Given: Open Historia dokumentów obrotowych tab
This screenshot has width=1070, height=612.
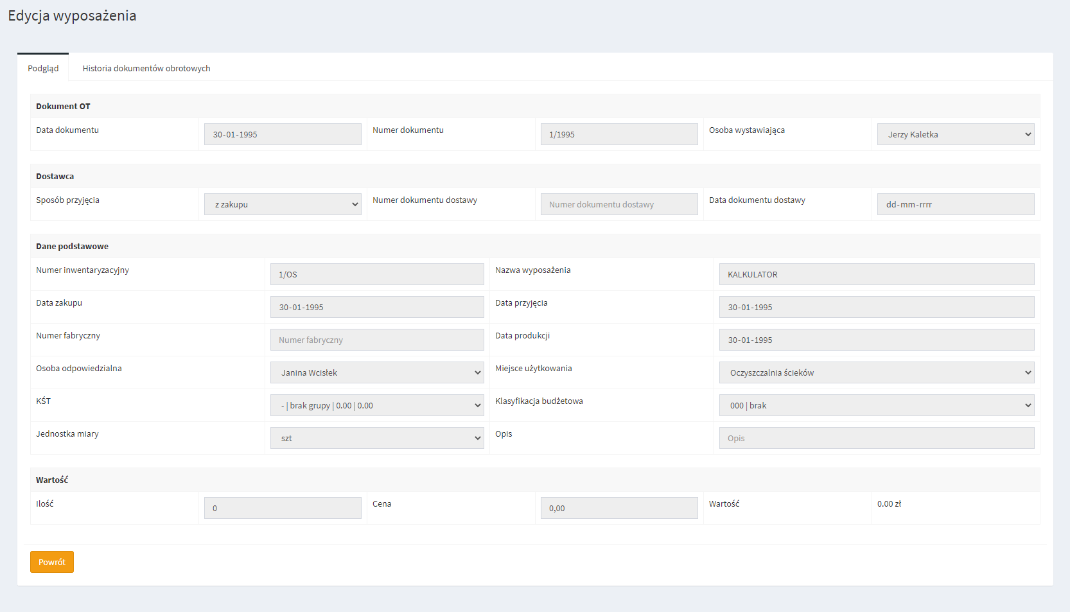Looking at the screenshot, I should 146,68.
